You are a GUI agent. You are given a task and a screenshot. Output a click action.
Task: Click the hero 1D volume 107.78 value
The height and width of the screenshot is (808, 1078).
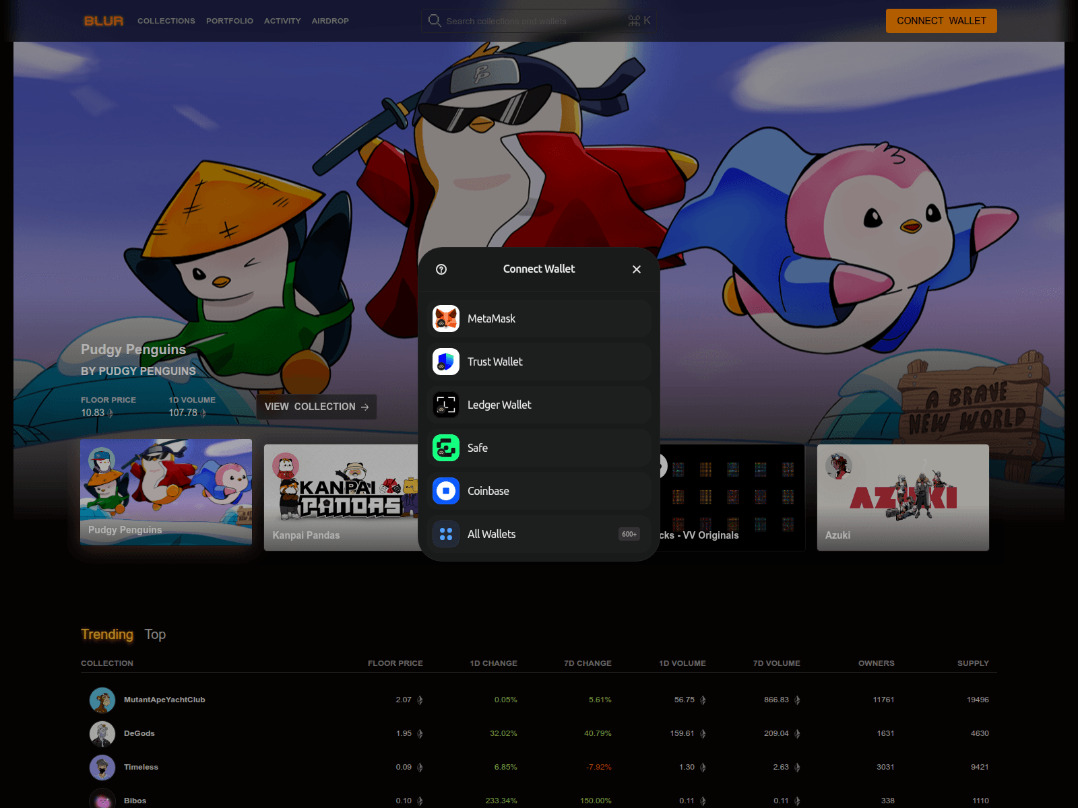tap(183, 413)
